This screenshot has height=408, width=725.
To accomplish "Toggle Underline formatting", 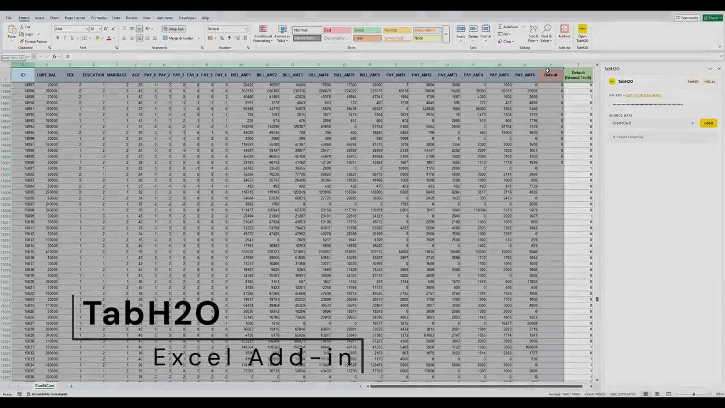I will (72, 38).
